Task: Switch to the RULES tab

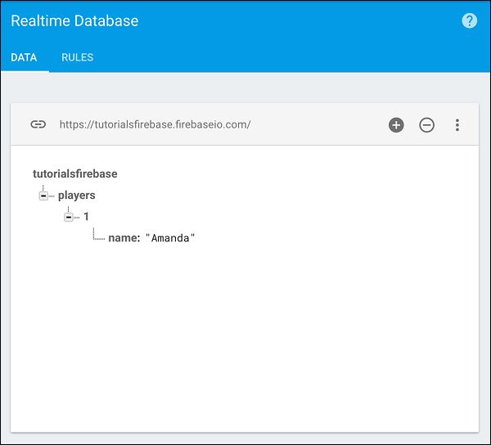Action: coord(77,57)
